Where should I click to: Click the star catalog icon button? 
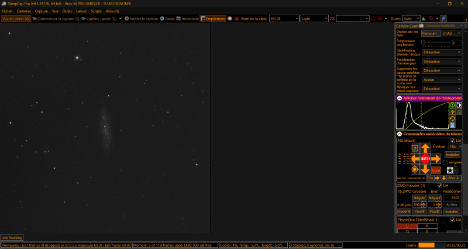click(x=450, y=170)
